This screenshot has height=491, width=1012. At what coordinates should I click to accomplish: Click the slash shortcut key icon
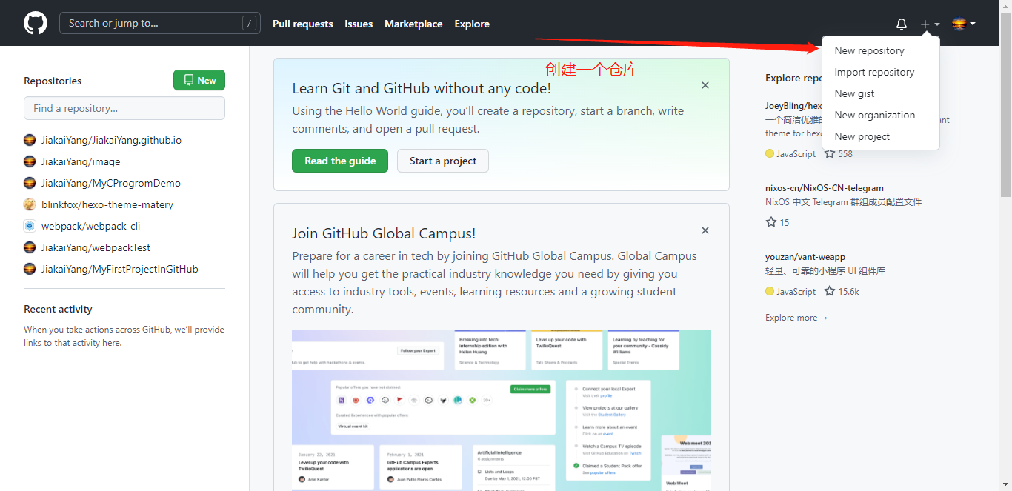(250, 24)
